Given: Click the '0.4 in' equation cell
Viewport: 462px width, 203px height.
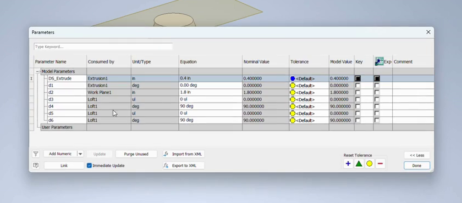Looking at the screenshot, I should point(210,78).
